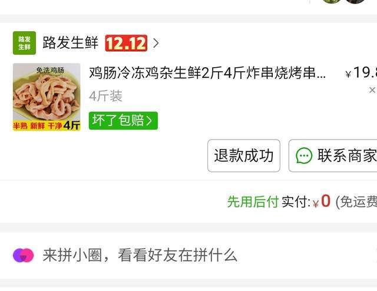
Task: Open 来拼小圈，看看好友在拼什么 entry
Action: [140, 255]
